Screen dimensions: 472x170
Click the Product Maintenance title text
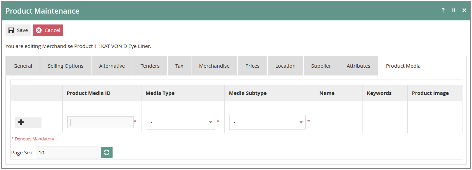coord(43,11)
